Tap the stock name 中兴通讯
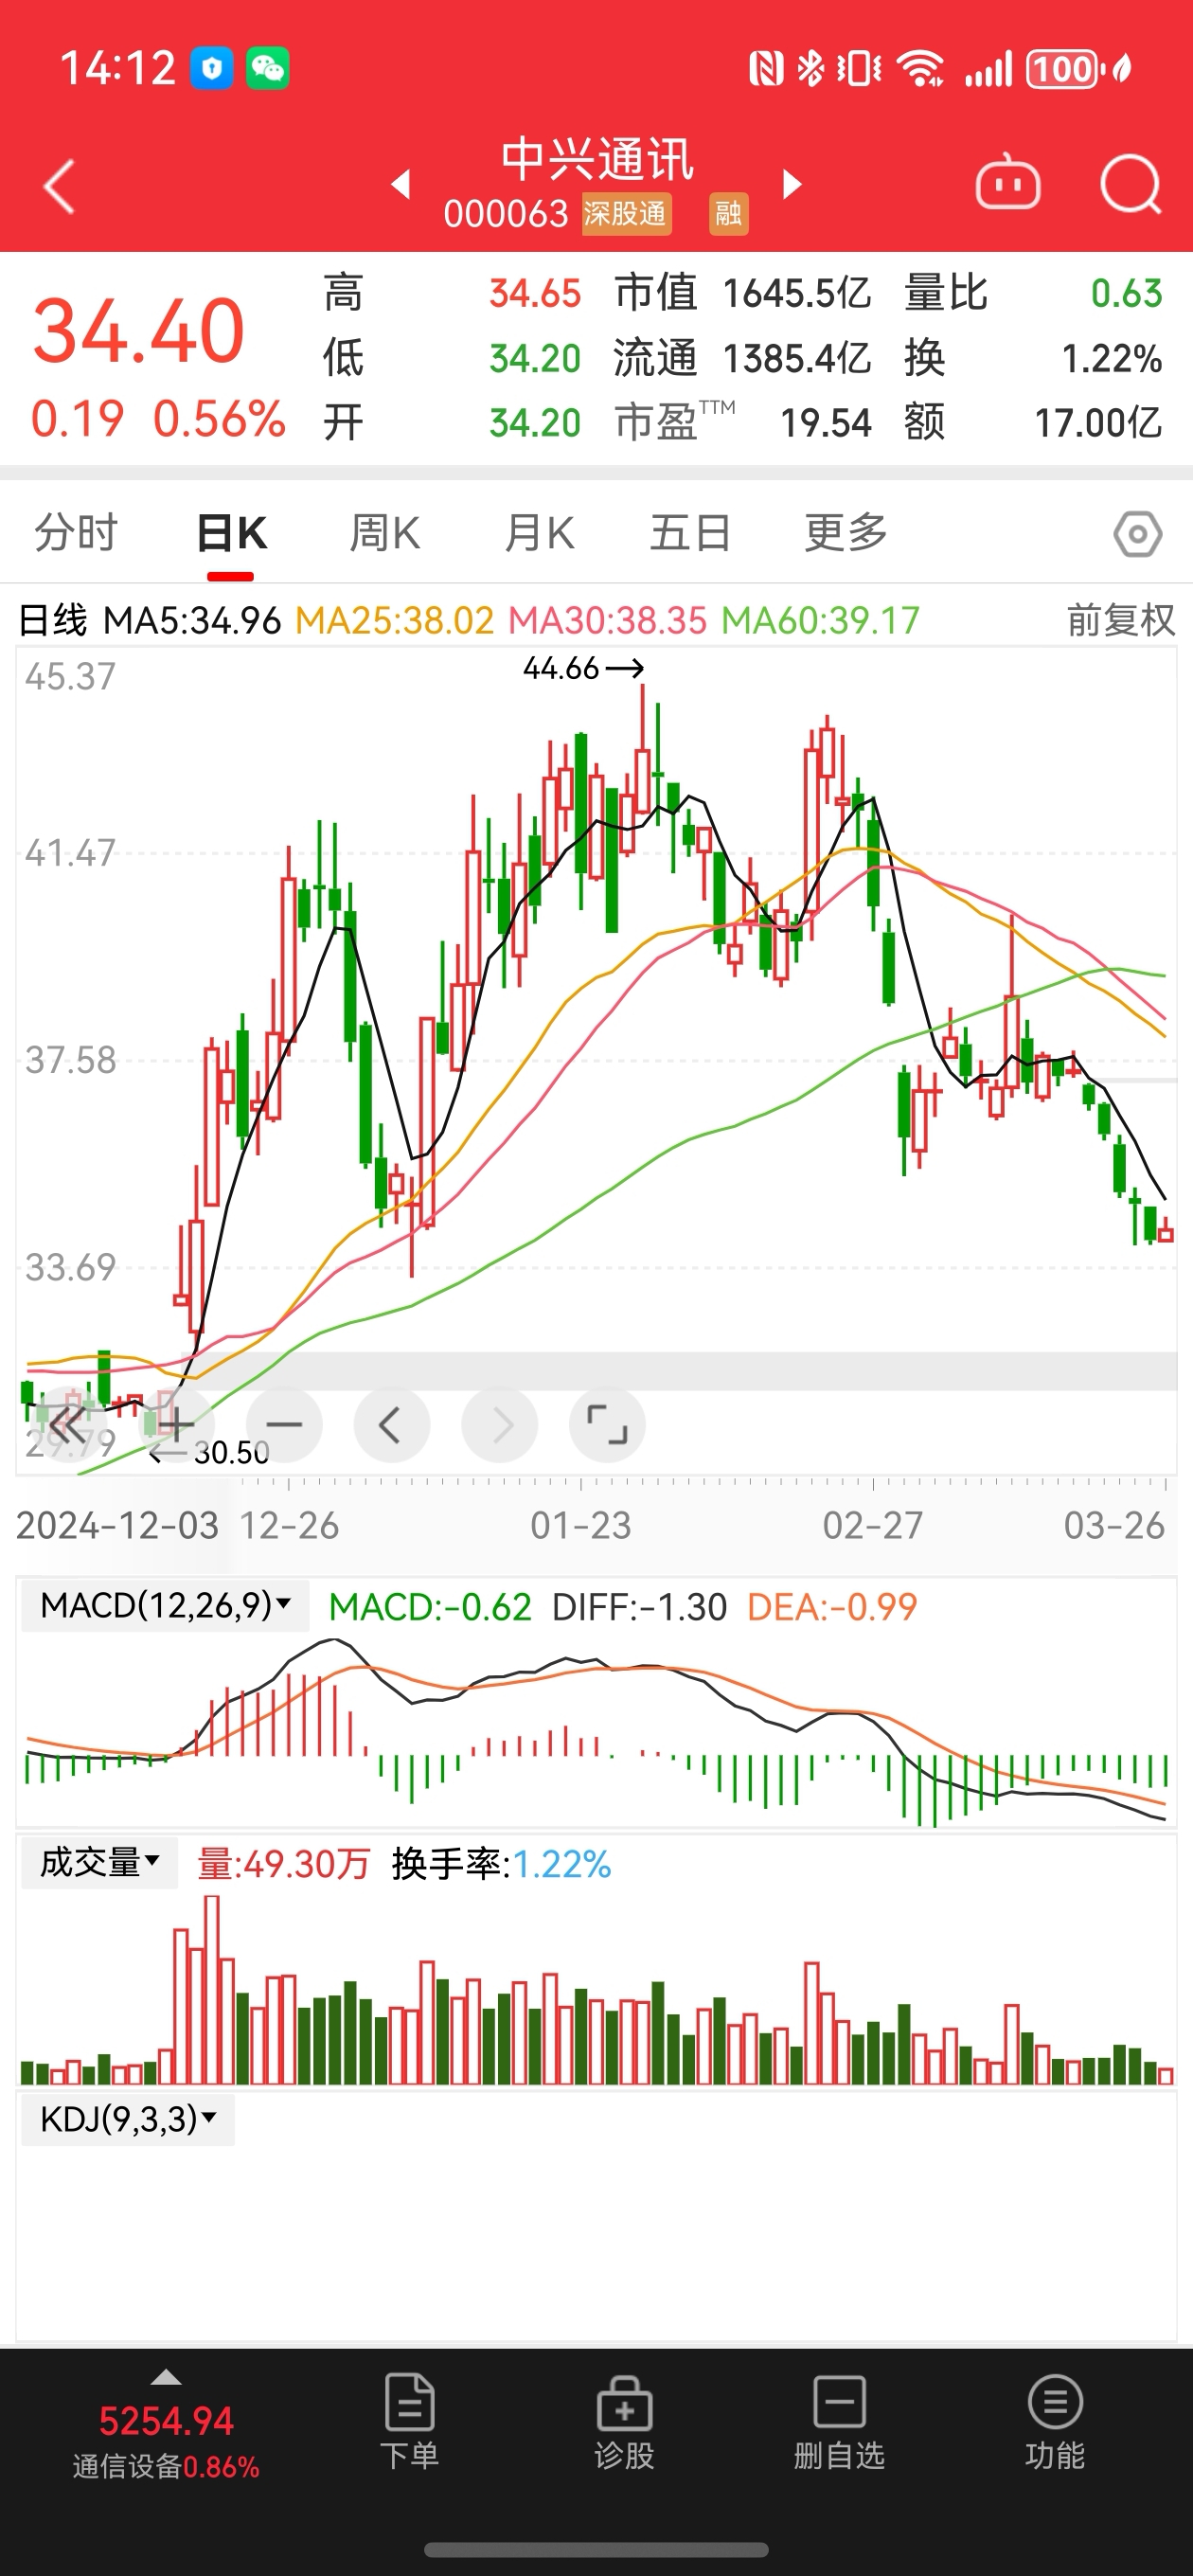 pos(597,160)
